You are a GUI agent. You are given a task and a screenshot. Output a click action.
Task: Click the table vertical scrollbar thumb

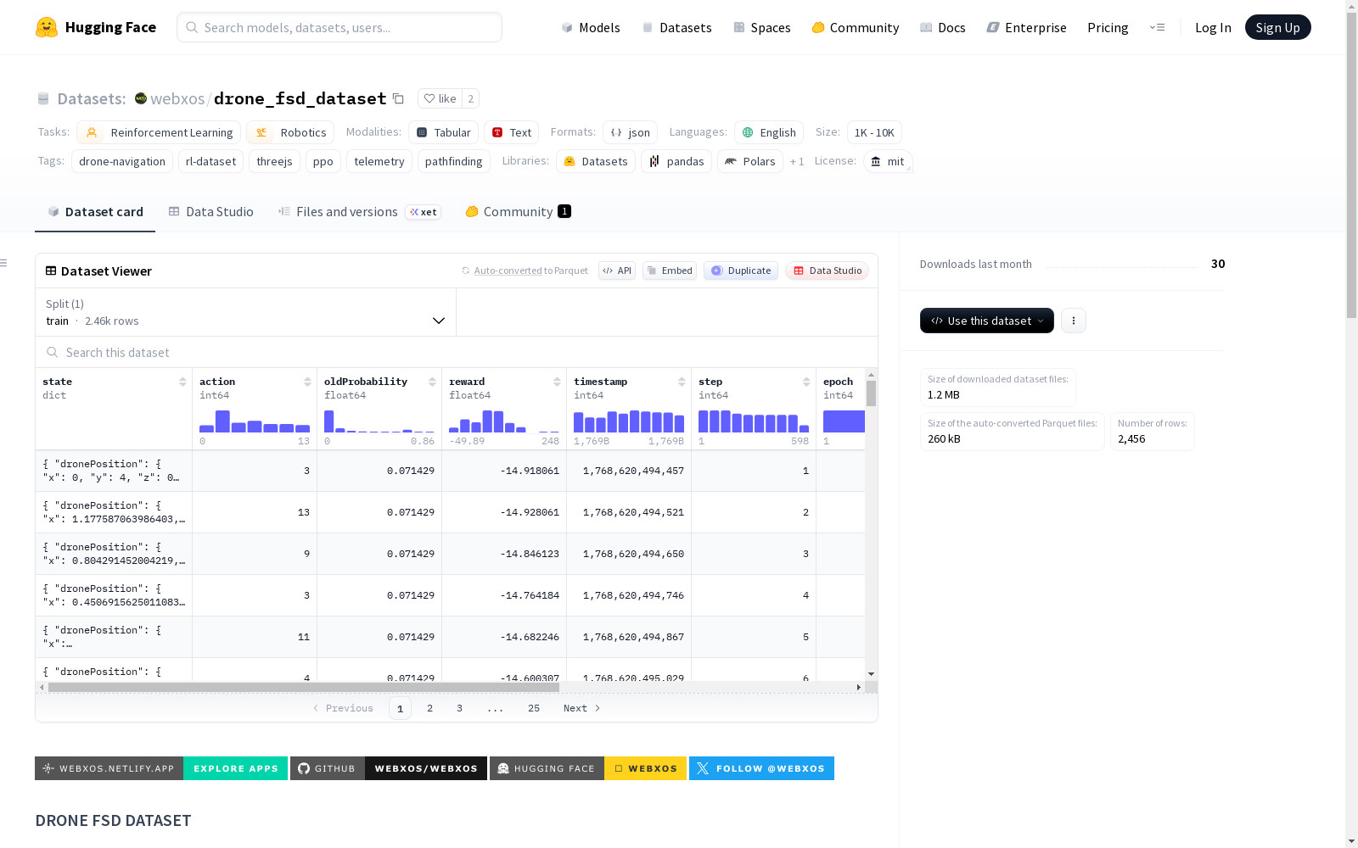[x=871, y=393]
